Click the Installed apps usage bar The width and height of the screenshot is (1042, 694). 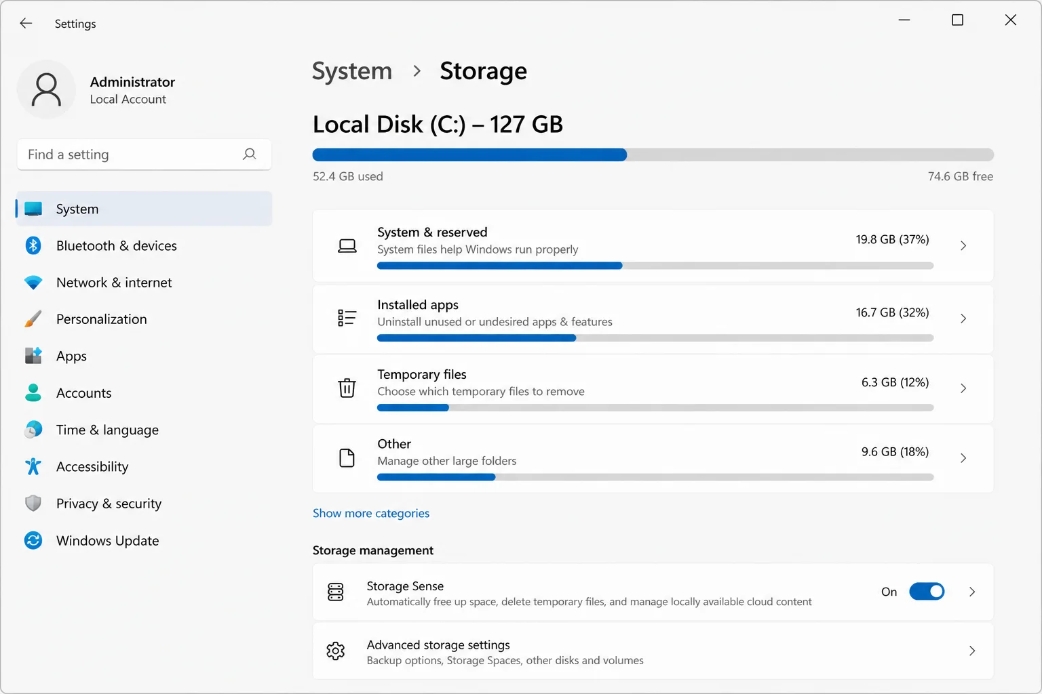click(655, 338)
